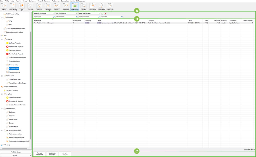Screen dimensions: 256x157
Task: Open the Servicedesk toolbar icon
Action: [x=92, y=6]
